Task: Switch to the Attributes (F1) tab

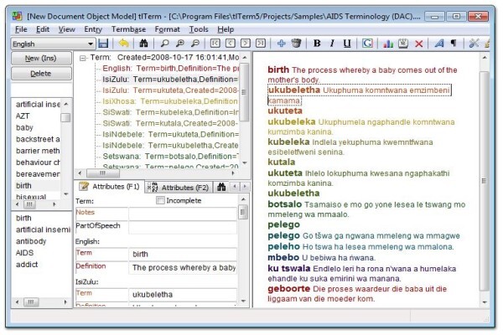Action: pyautogui.click(x=109, y=187)
